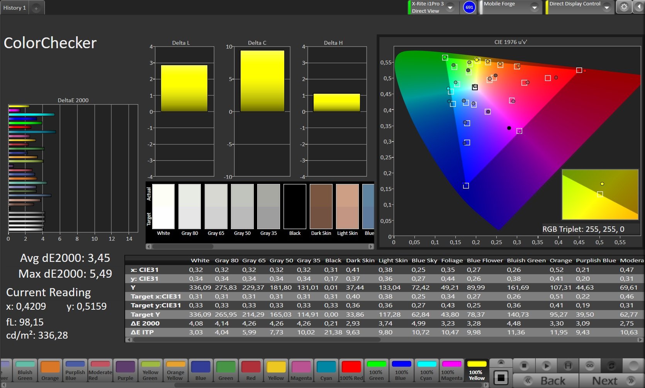Screen dimensions: 645x388
Task: Click the collapse panel arrow at top right
Action: [638, 7]
